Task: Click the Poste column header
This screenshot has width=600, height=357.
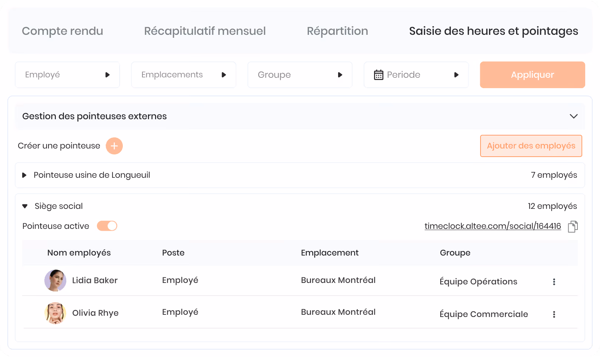Action: pyautogui.click(x=173, y=253)
